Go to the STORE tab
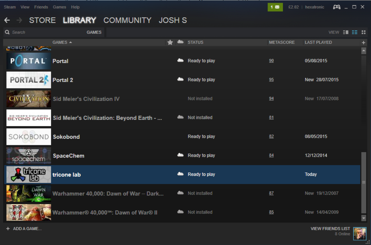Screen dimensions: 371x245 [x=42, y=20]
